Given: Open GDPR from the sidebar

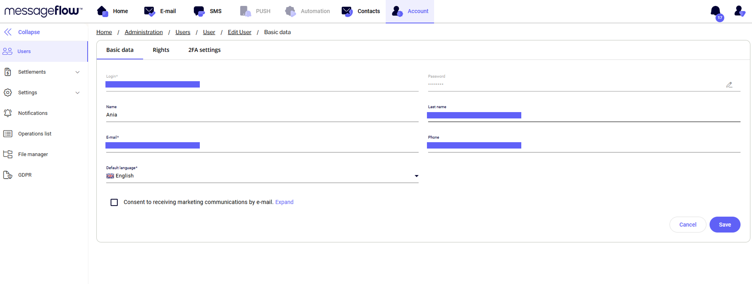Looking at the screenshot, I should pyautogui.click(x=25, y=175).
